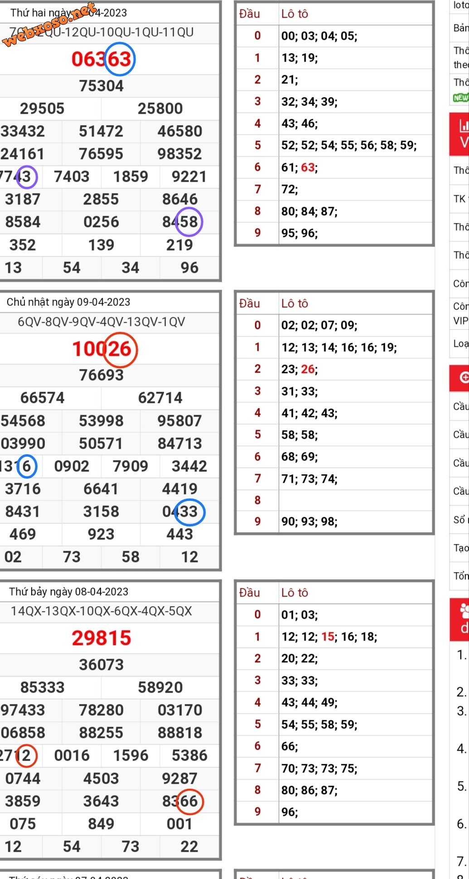Select the number 1596
The image size is (469, 879).
[x=131, y=755]
